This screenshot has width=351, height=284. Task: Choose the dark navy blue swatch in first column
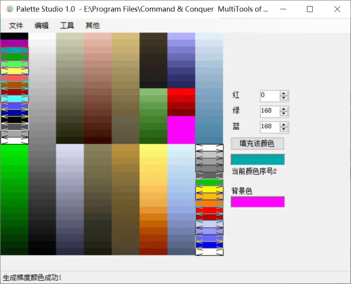(14, 113)
